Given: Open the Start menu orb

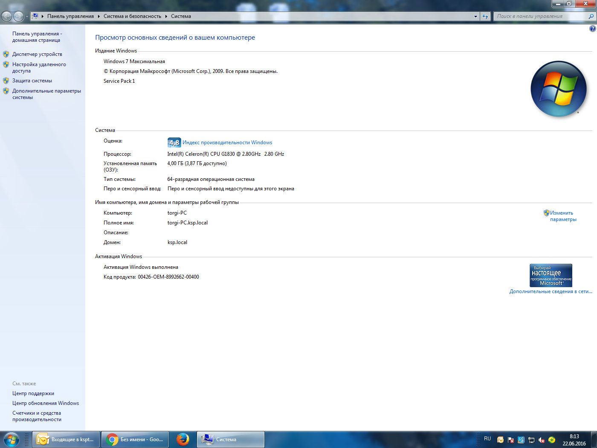Looking at the screenshot, I should 11,439.
